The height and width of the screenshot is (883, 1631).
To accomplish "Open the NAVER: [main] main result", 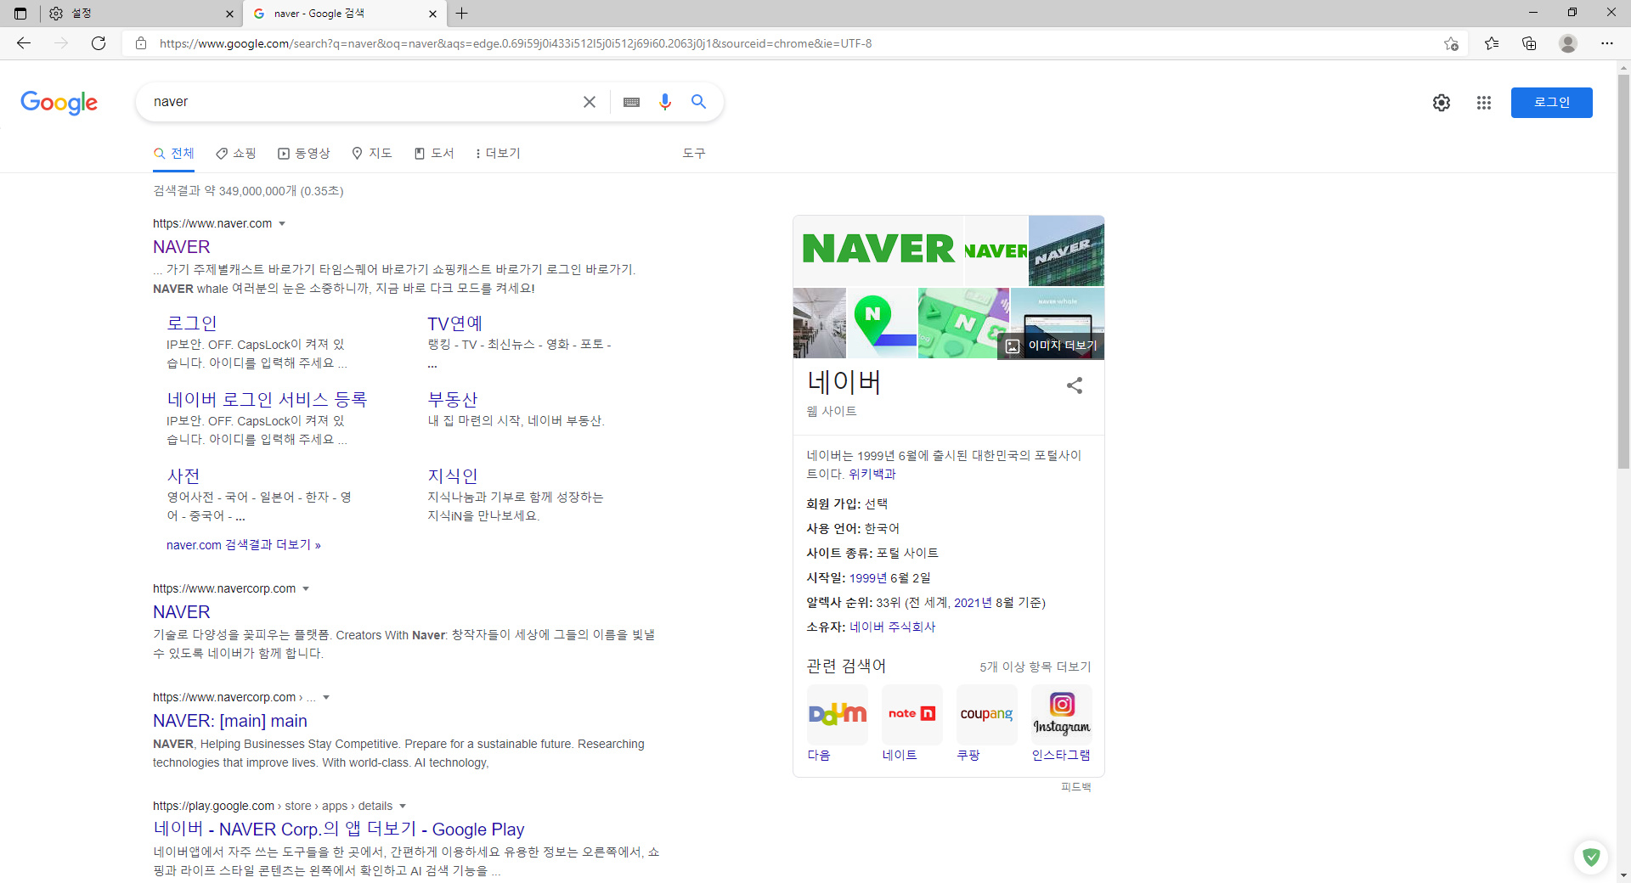I will pos(230,721).
